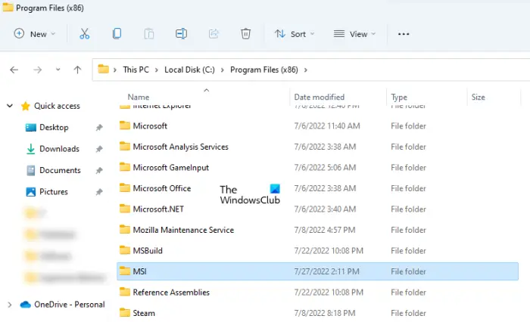Click the pin icon next to Documents
The image size is (530, 322).
99,171
